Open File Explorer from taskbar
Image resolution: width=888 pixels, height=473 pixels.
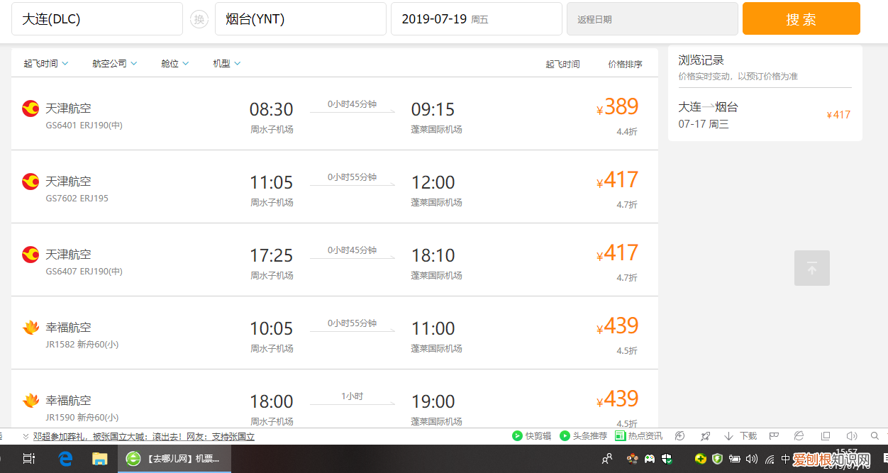click(99, 459)
